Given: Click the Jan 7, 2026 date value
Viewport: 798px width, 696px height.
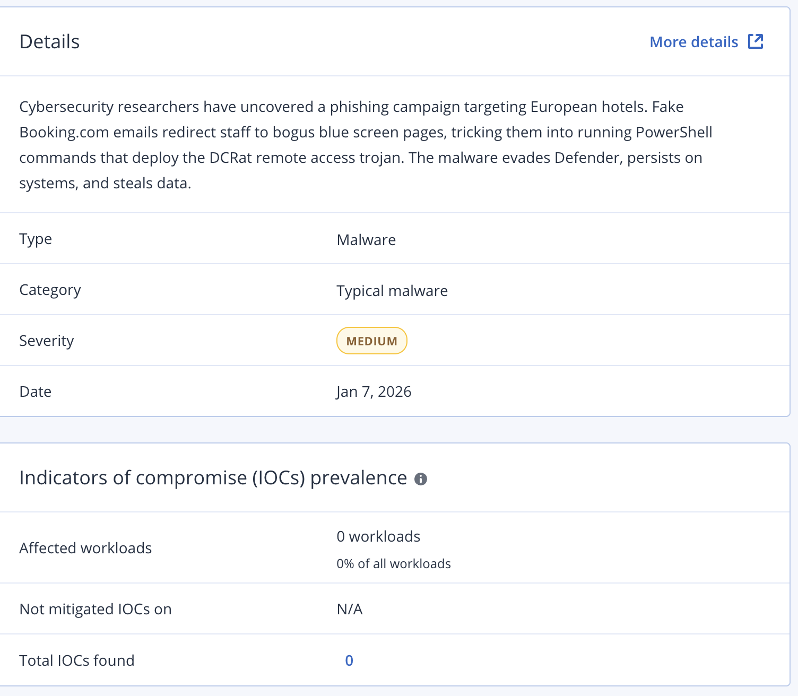Looking at the screenshot, I should (x=374, y=391).
